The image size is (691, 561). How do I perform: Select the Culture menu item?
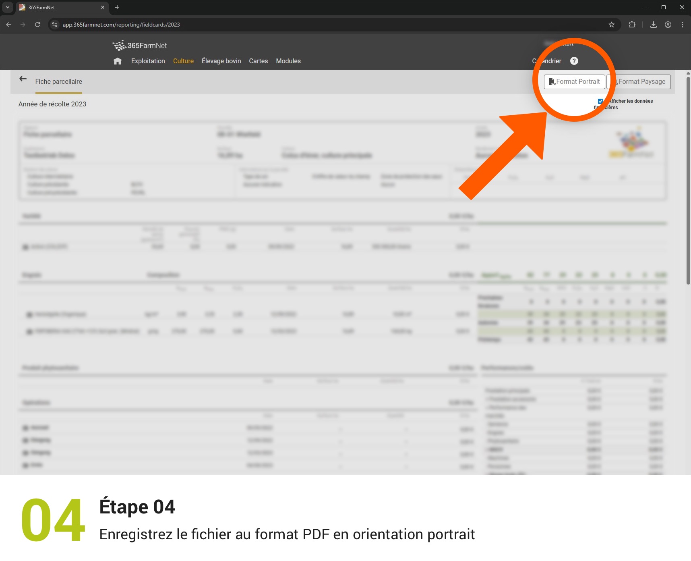183,61
